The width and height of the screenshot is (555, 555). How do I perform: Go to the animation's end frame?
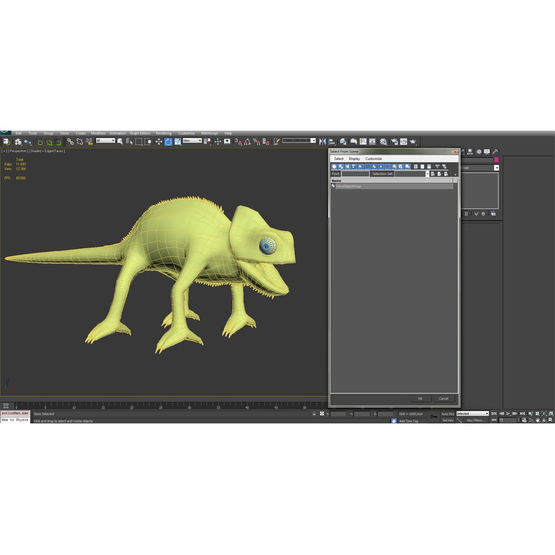pyautogui.click(x=522, y=413)
